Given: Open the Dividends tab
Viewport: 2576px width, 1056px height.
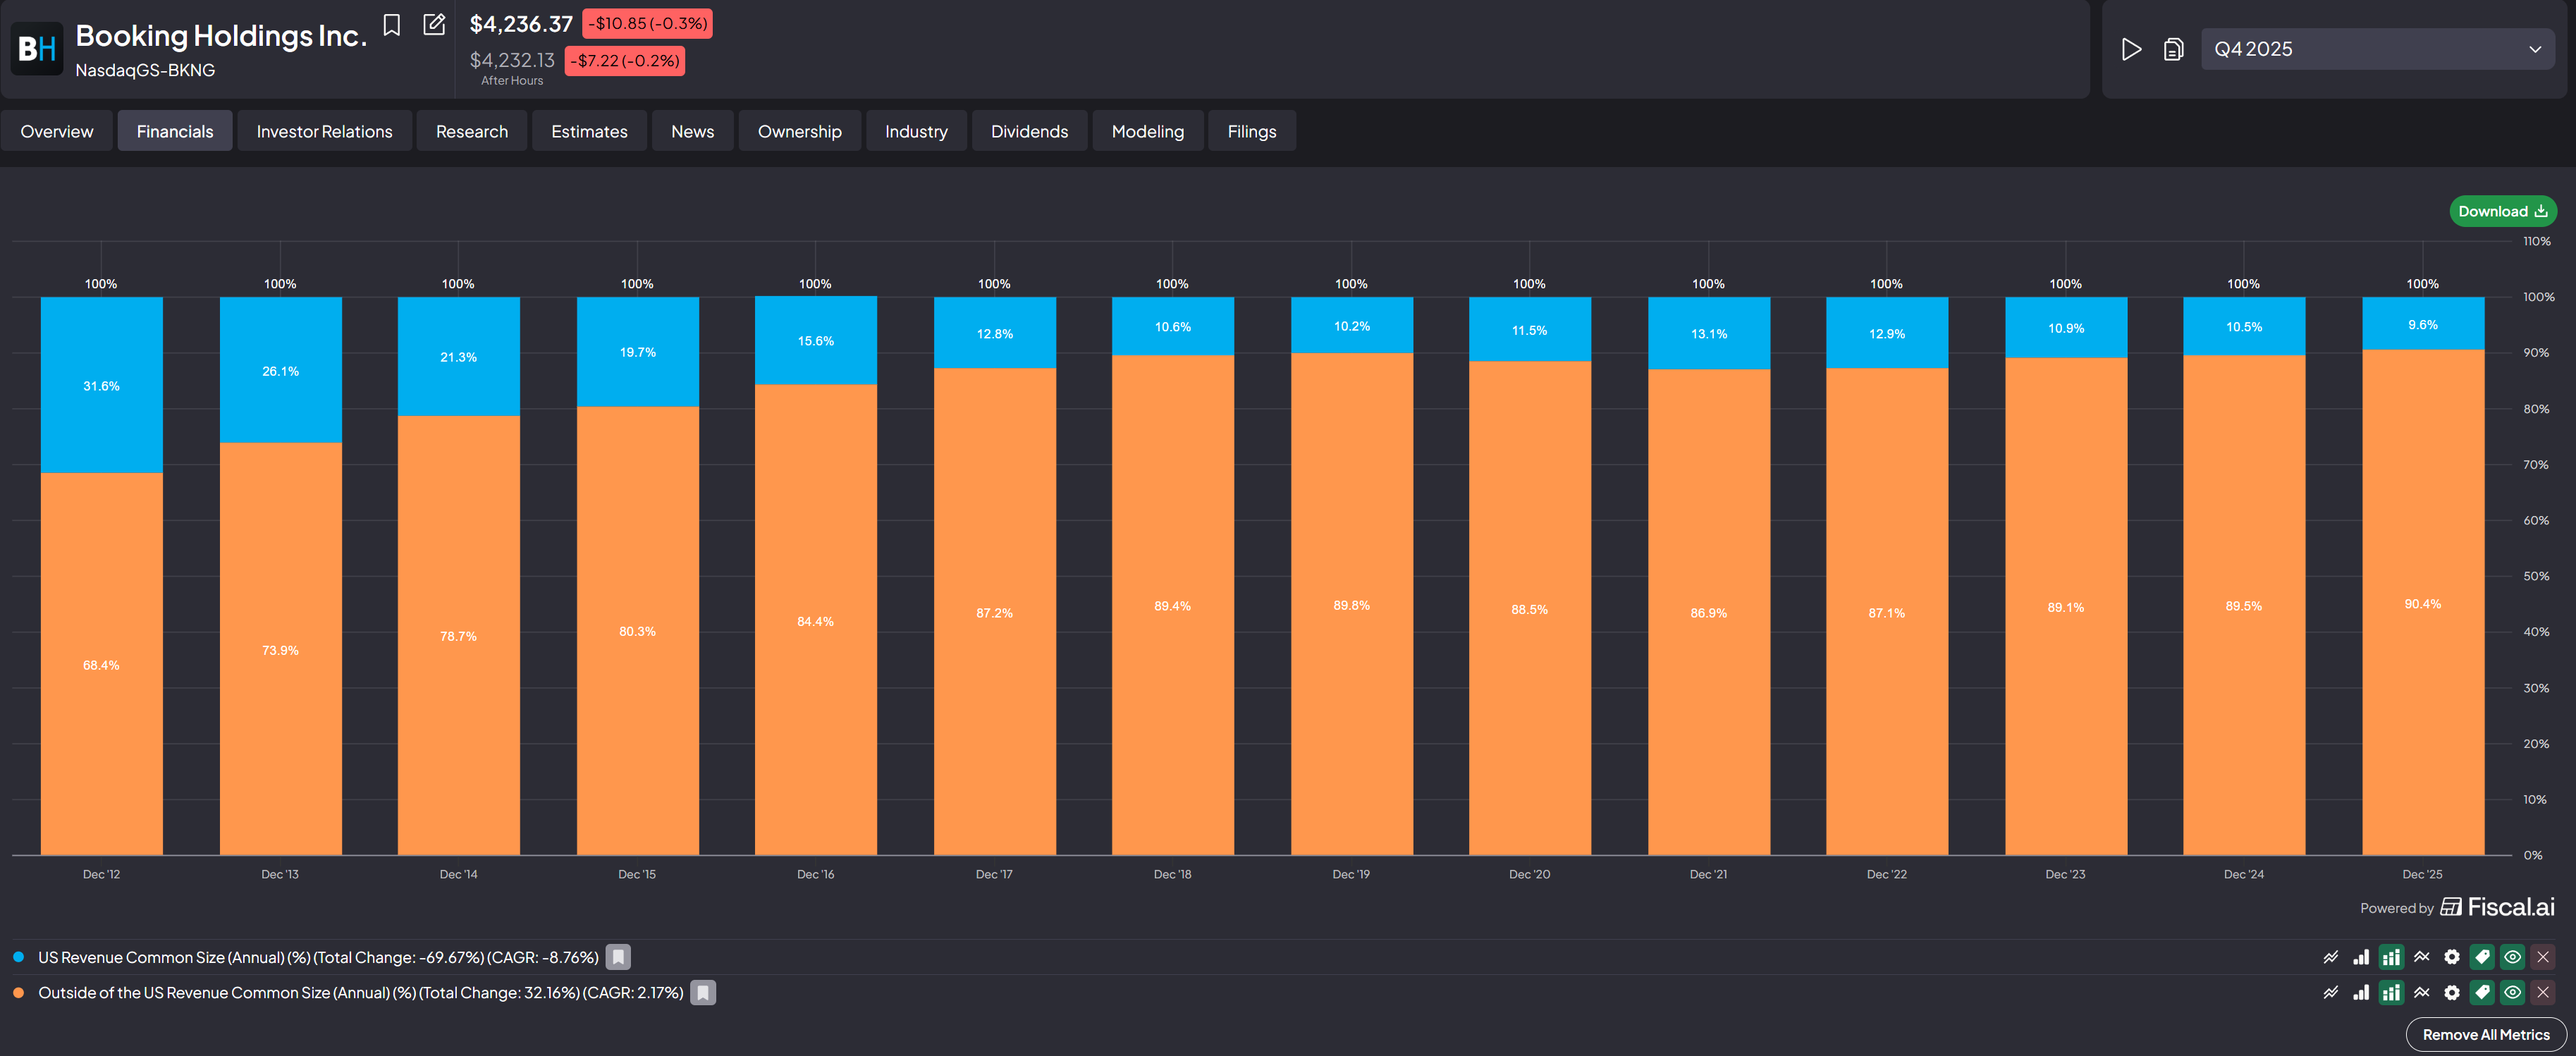Looking at the screenshot, I should click(1029, 131).
